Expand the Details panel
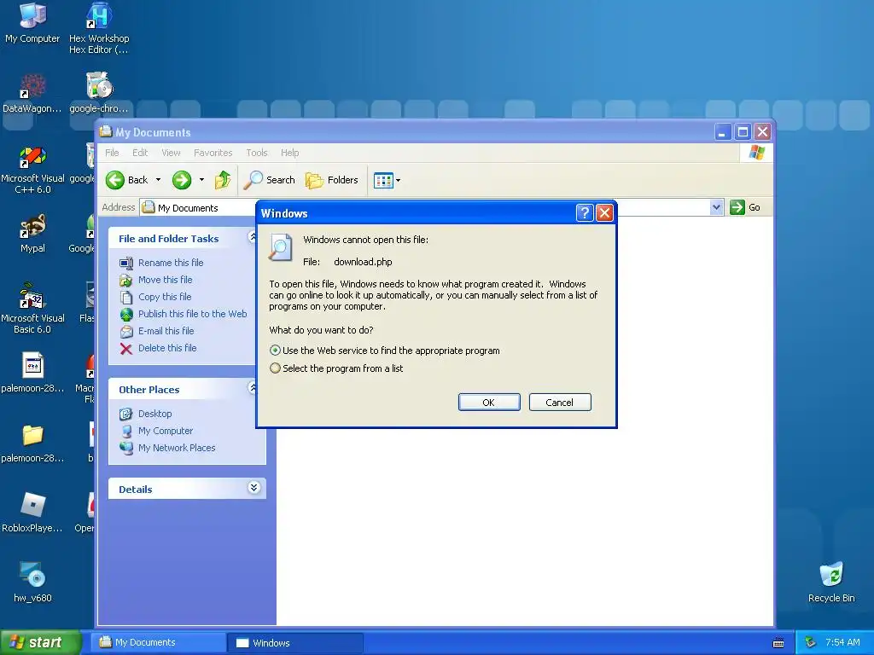The width and height of the screenshot is (874, 655). click(x=253, y=487)
